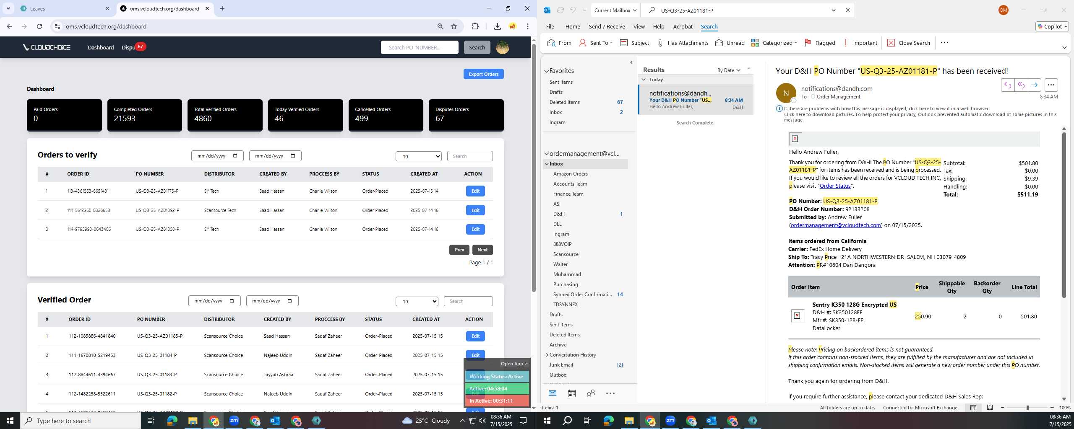Click the CloudChoice logo
The height and width of the screenshot is (429, 1074).
point(47,47)
